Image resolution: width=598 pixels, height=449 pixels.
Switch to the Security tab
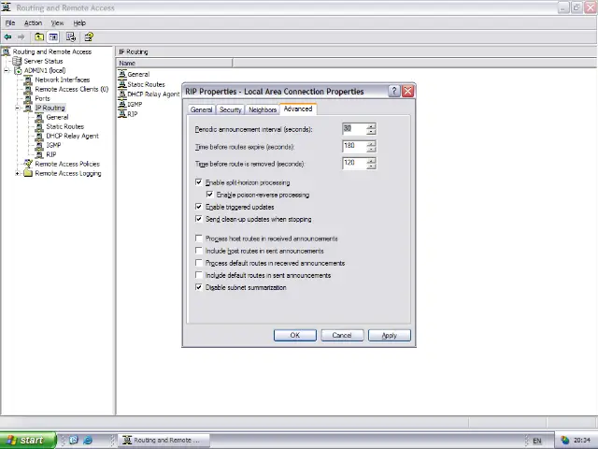(x=231, y=109)
